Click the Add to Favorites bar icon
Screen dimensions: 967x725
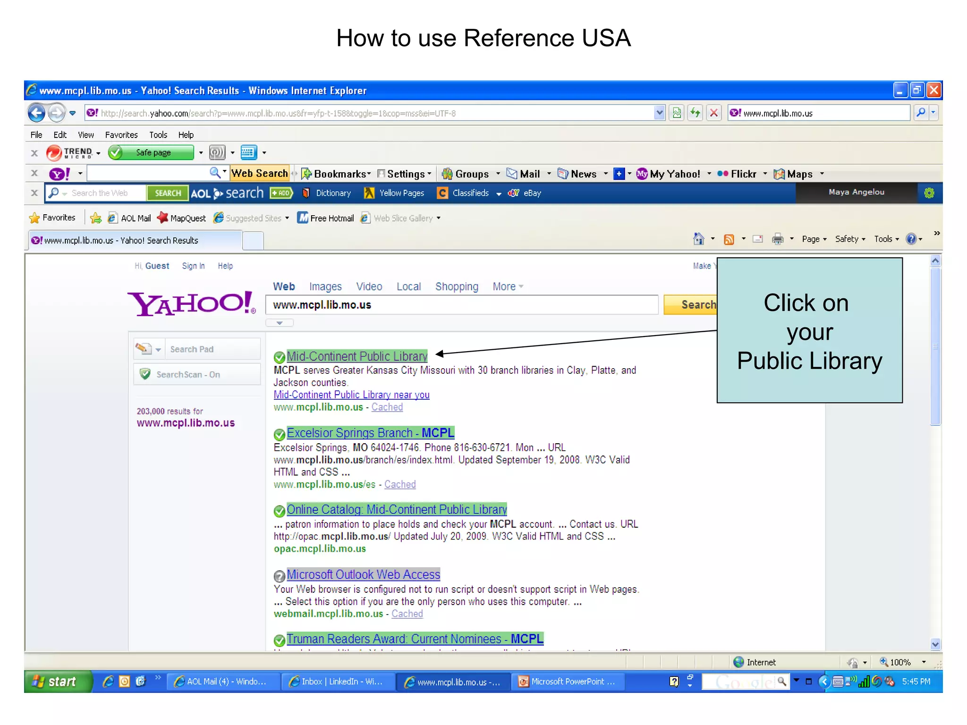click(95, 218)
